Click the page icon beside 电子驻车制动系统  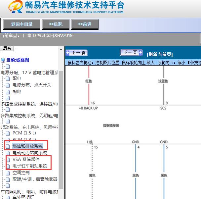click(8, 166)
